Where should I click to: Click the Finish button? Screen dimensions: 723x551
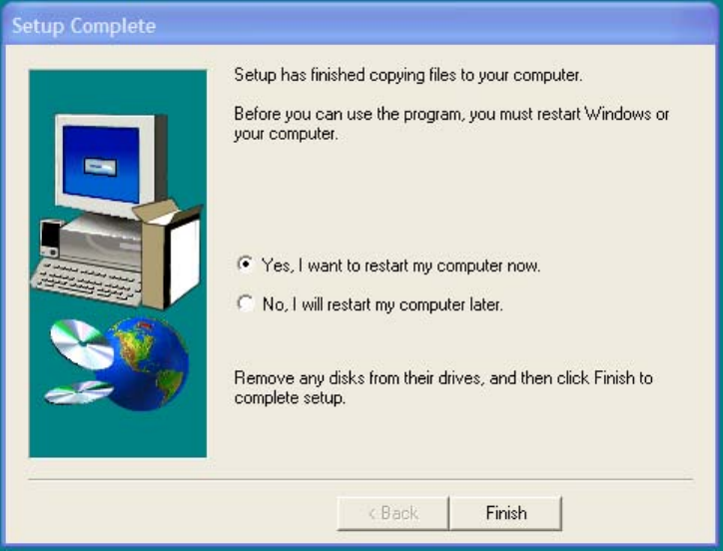[x=506, y=513]
